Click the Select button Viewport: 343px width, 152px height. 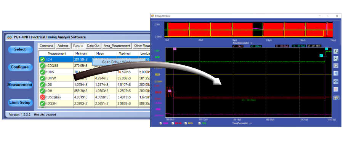coord(20,49)
